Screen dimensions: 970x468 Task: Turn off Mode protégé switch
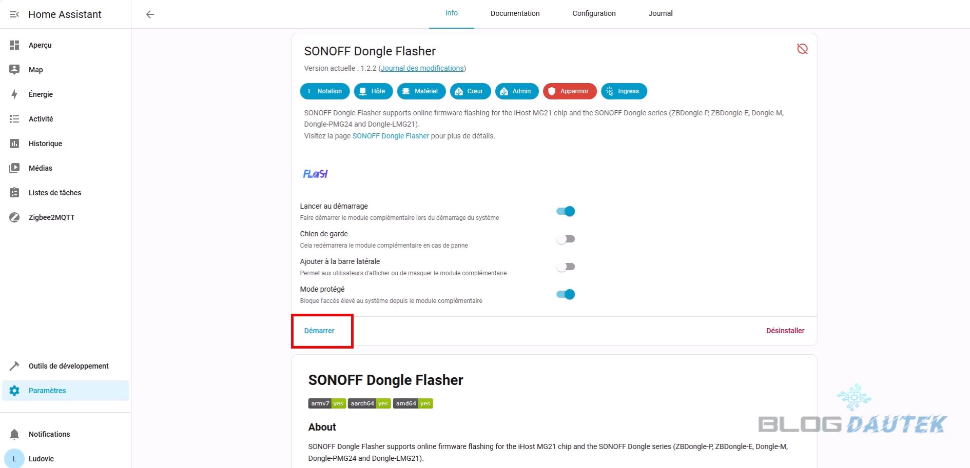(566, 294)
